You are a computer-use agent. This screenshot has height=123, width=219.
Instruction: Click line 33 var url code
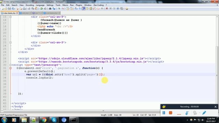coord(65,74)
